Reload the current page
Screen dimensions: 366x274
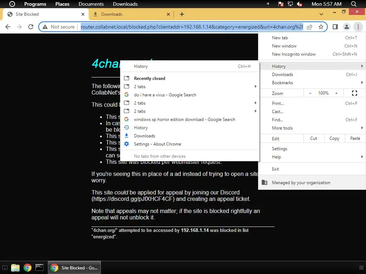tap(31, 27)
